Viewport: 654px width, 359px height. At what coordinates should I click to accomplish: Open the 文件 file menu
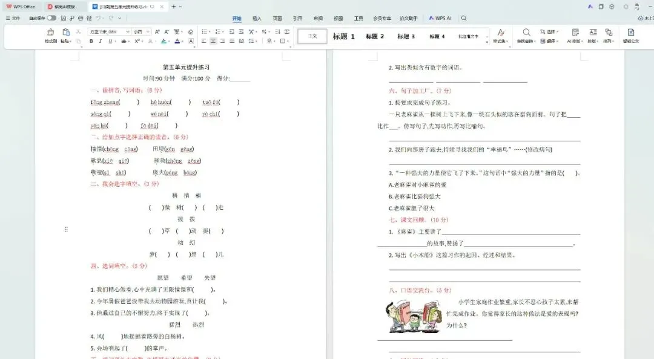13,18
